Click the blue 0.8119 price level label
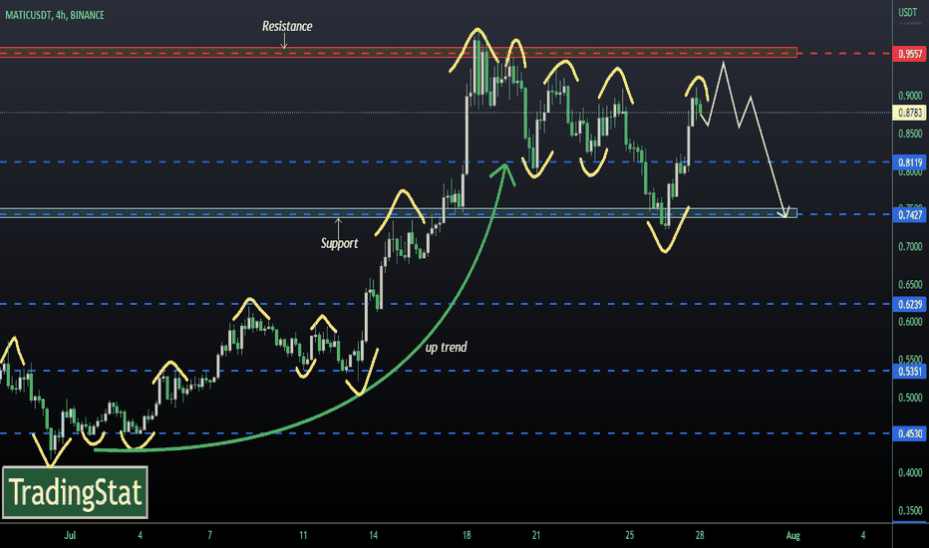 909,162
